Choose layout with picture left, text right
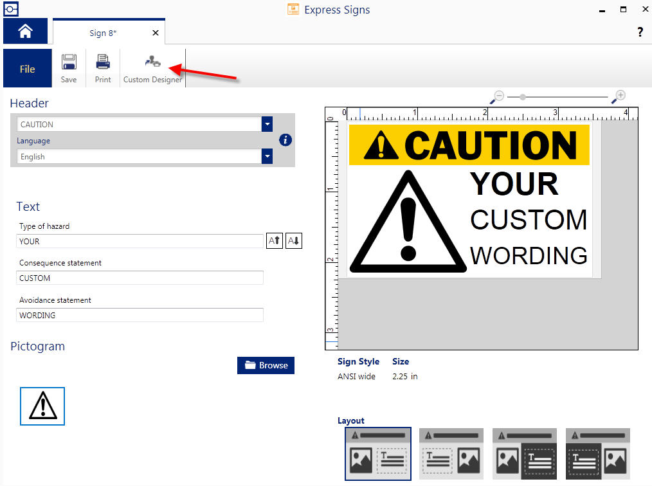Screen dimensions: 652x486 (378, 454)
